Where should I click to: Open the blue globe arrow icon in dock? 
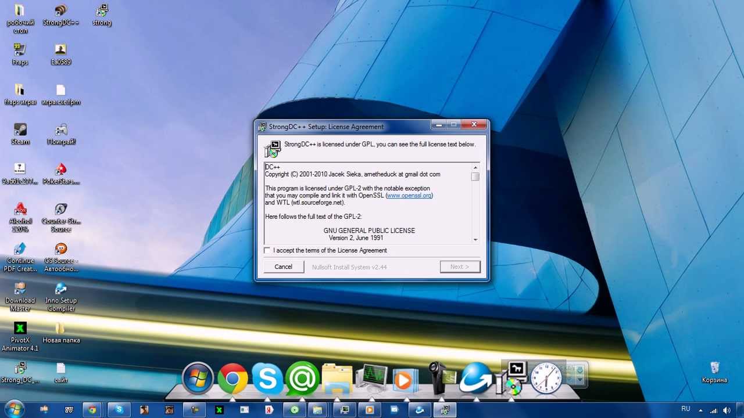pyautogui.click(x=476, y=378)
